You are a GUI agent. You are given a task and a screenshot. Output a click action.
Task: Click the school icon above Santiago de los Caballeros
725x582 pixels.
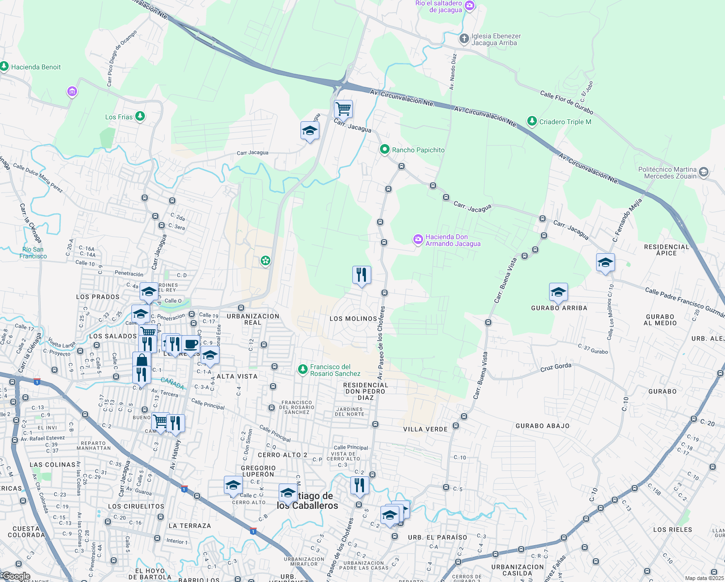[288, 491]
